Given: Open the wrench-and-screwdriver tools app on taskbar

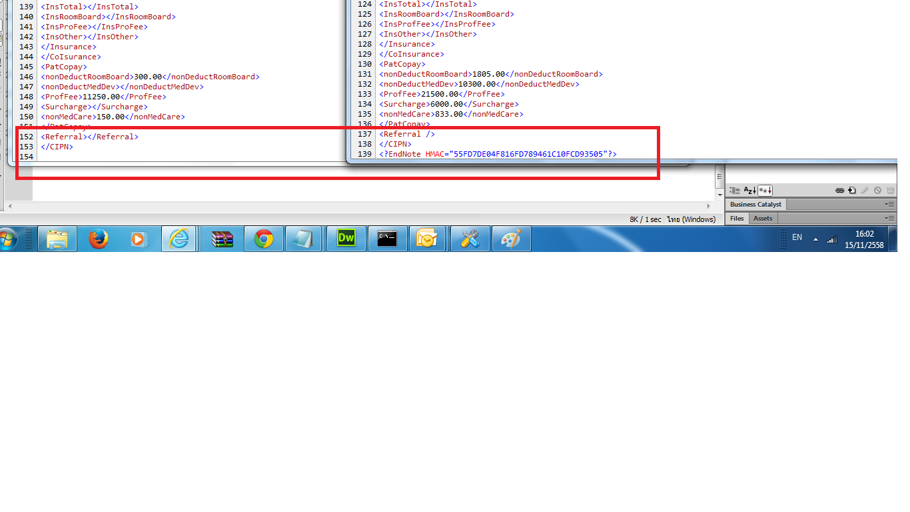Looking at the screenshot, I should (470, 239).
